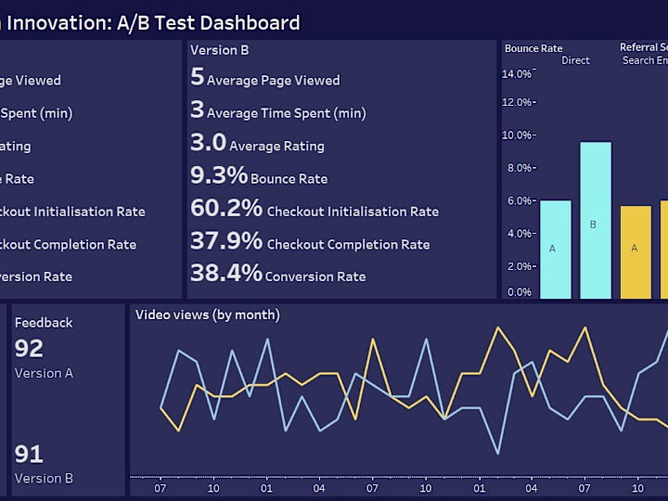Viewport: 668px width, 501px height.
Task: Click the 'Direct' column header
Action: click(x=575, y=60)
